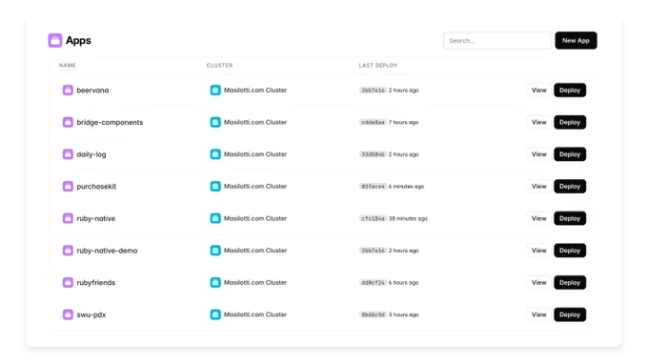This screenshot has height=364, width=648.
Task: Click the blue cluster icon in the bridge-components row
Action: (215, 122)
